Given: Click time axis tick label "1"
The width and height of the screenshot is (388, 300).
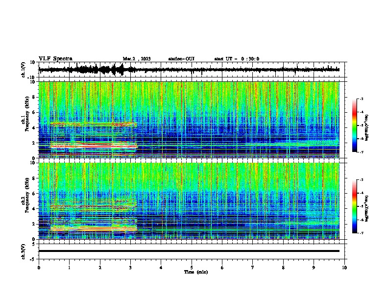Looking at the screenshot, I should pos(69,268).
